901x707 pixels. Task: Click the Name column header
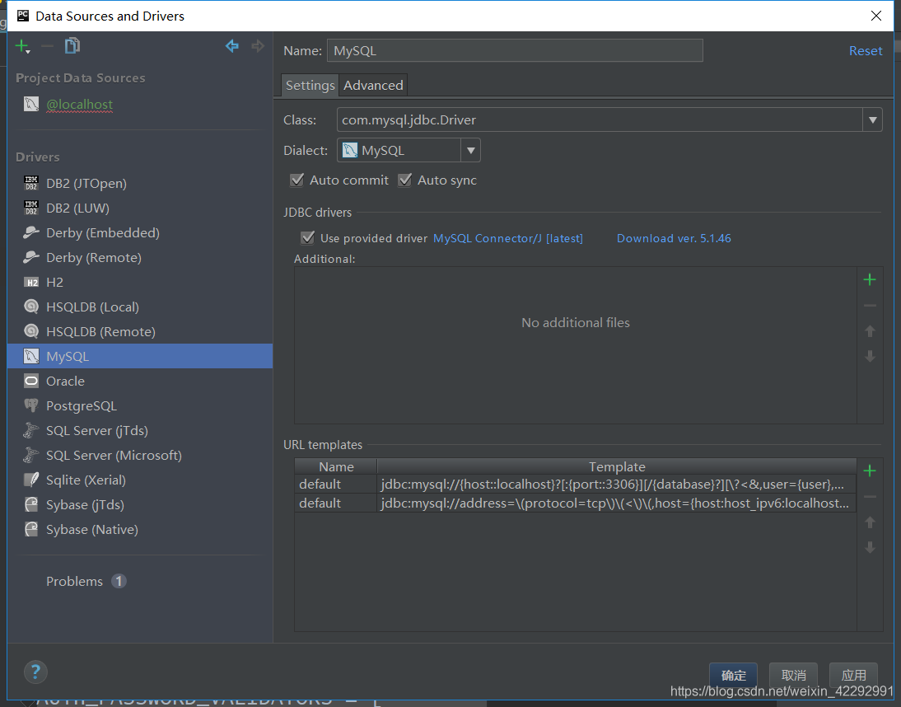pos(336,466)
